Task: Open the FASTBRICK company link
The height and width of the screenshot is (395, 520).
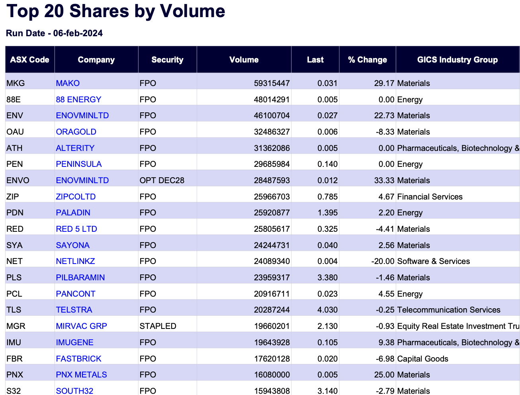Action: 78,359
